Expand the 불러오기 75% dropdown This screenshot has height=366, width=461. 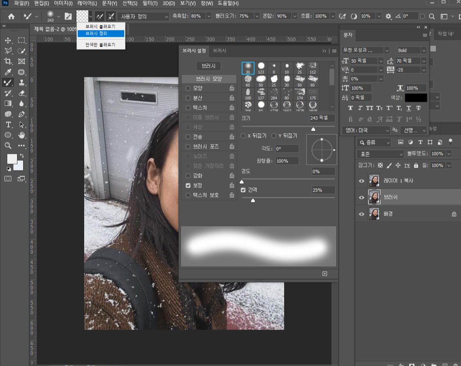[x=257, y=16]
